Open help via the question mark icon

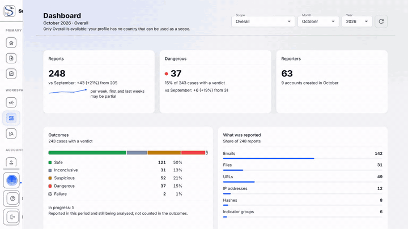tap(11, 198)
